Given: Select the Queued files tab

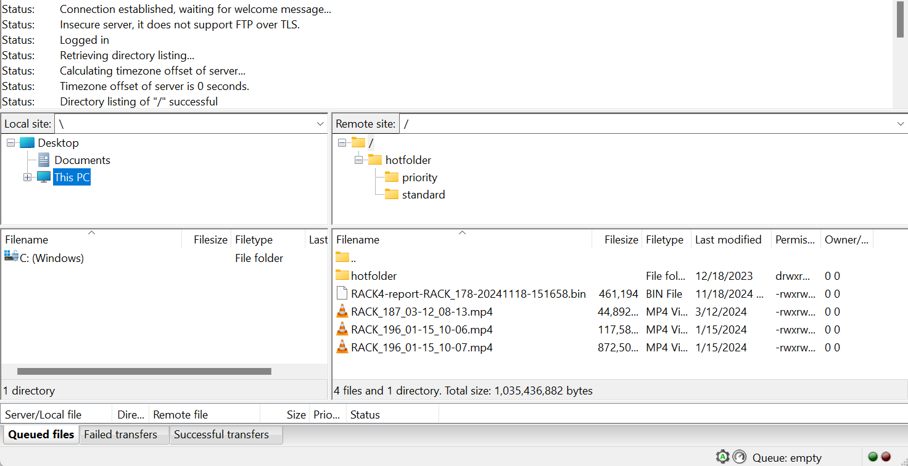Looking at the screenshot, I should click(x=40, y=434).
